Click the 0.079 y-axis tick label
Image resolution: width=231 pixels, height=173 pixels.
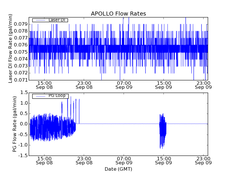pyautogui.click(x=21, y=24)
